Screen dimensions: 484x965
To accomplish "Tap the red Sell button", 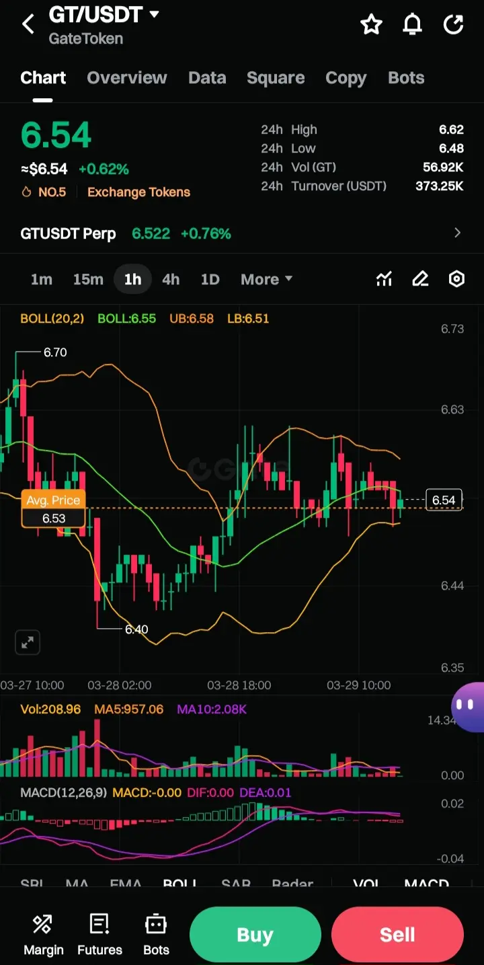I will coord(397,935).
